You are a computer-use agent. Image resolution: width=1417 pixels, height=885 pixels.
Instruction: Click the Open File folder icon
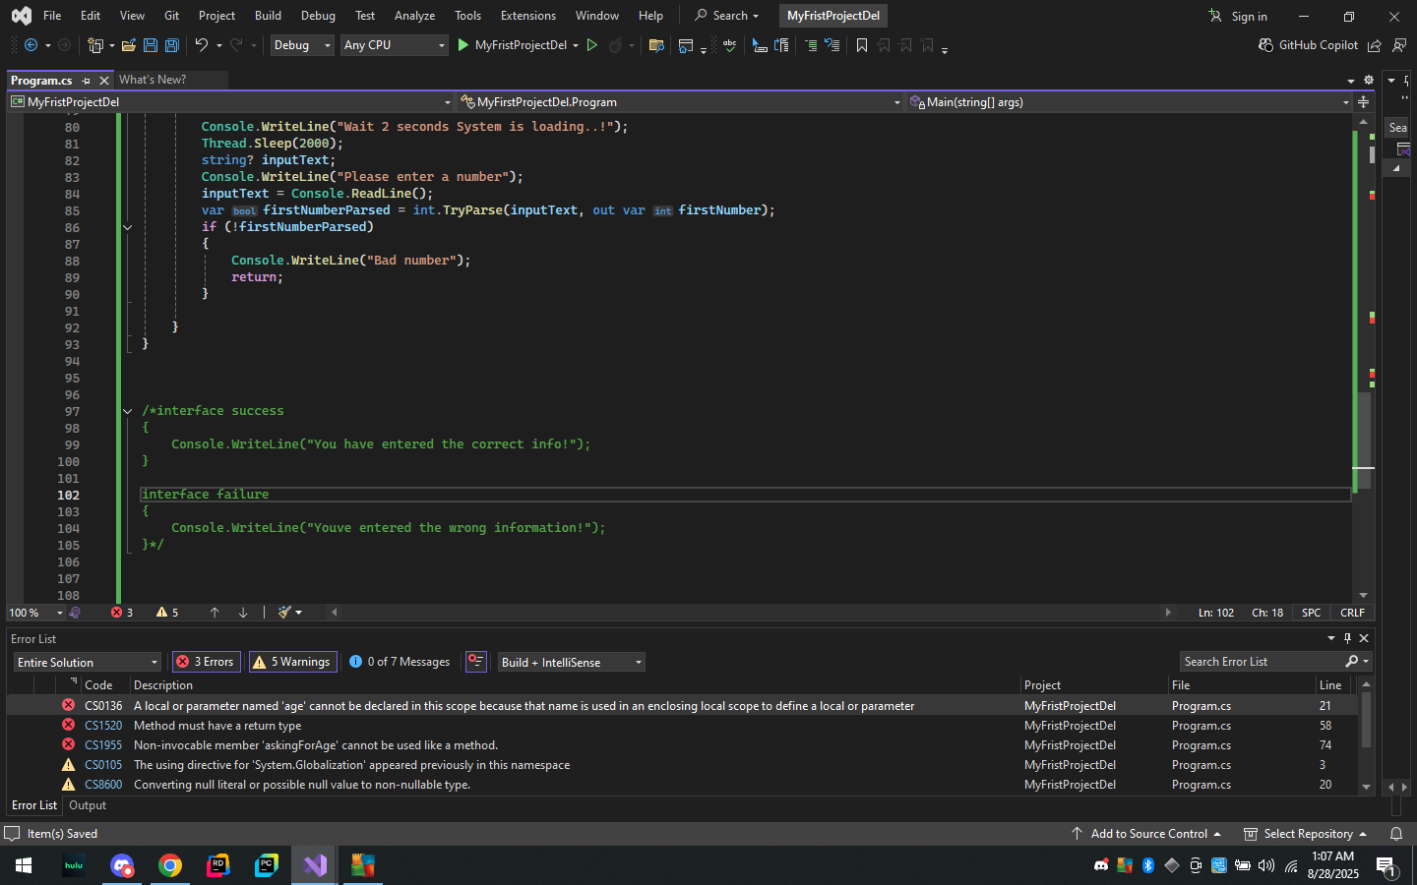click(x=129, y=45)
